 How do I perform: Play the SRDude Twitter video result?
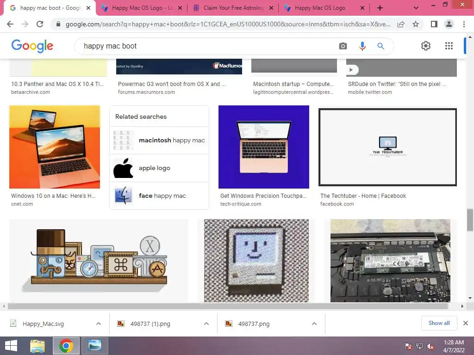(351, 70)
